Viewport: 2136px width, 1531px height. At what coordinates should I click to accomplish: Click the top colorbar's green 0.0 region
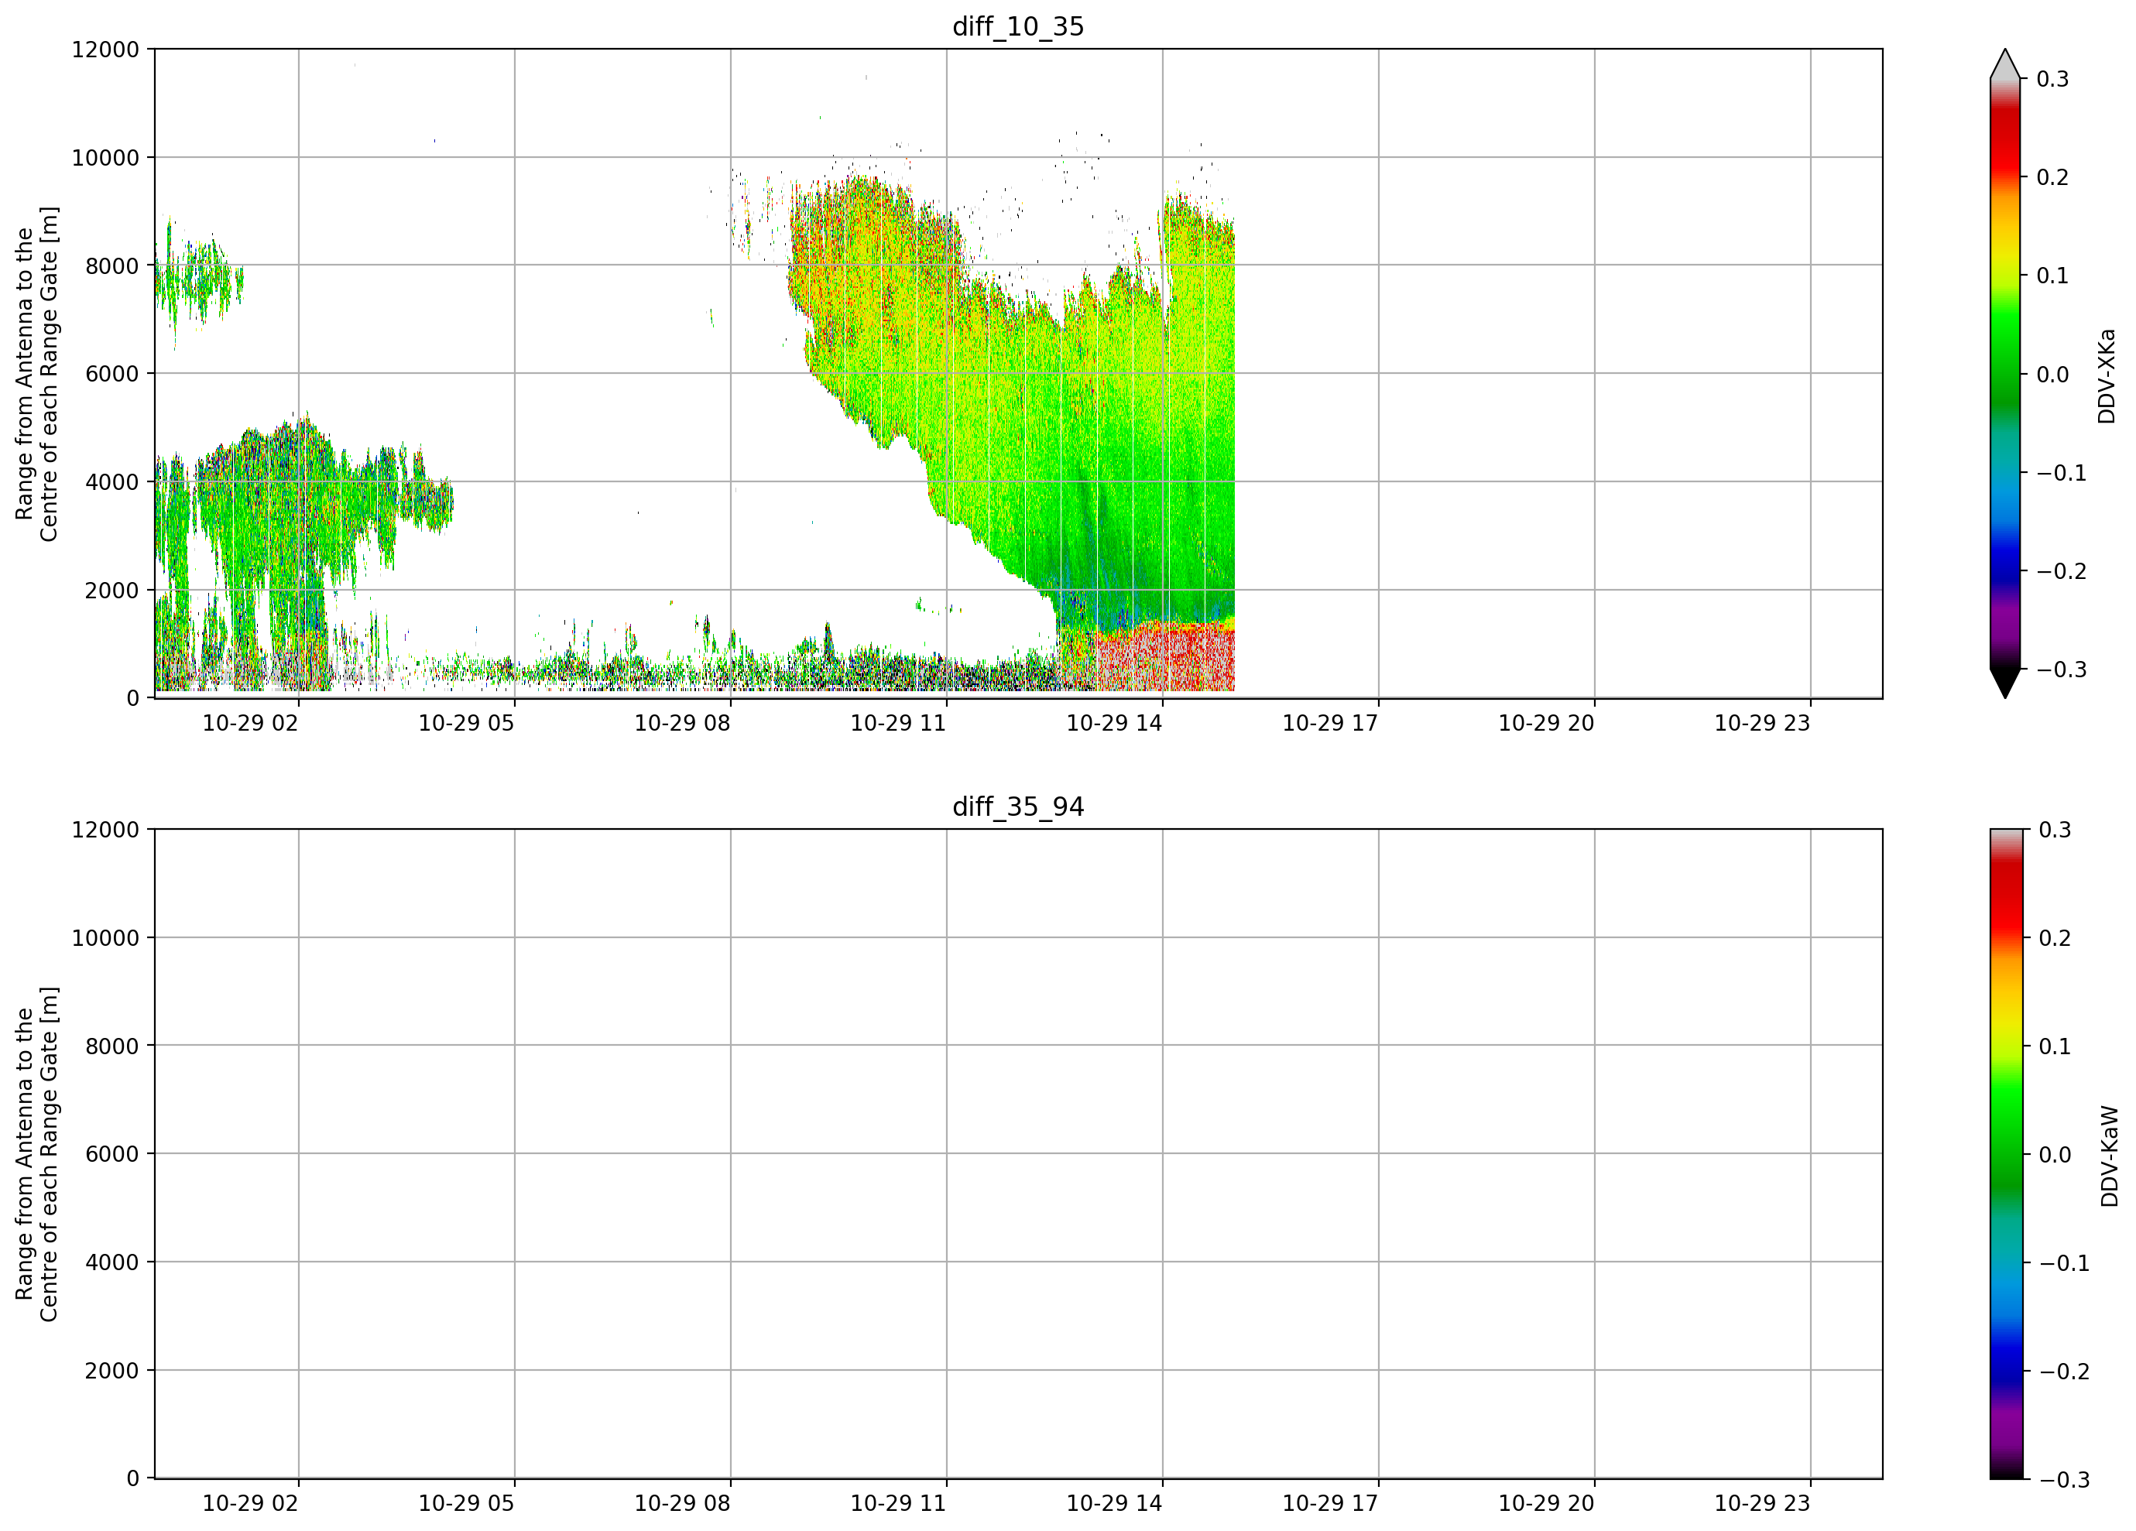(2005, 374)
